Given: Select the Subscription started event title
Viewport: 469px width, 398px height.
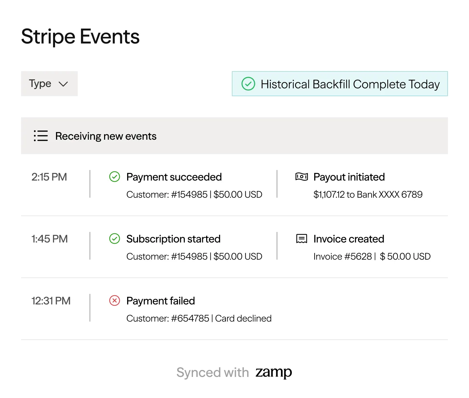Looking at the screenshot, I should pyautogui.click(x=173, y=239).
